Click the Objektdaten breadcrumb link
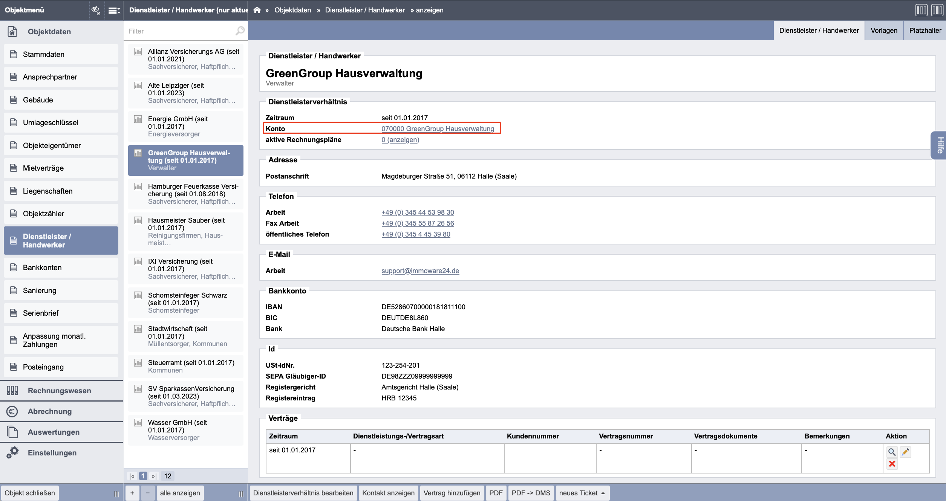This screenshot has width=946, height=501. pyautogui.click(x=292, y=10)
